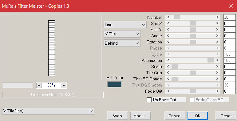Click the Fade Out slider left arrow
This screenshot has height=121, width=237.
[168, 91]
